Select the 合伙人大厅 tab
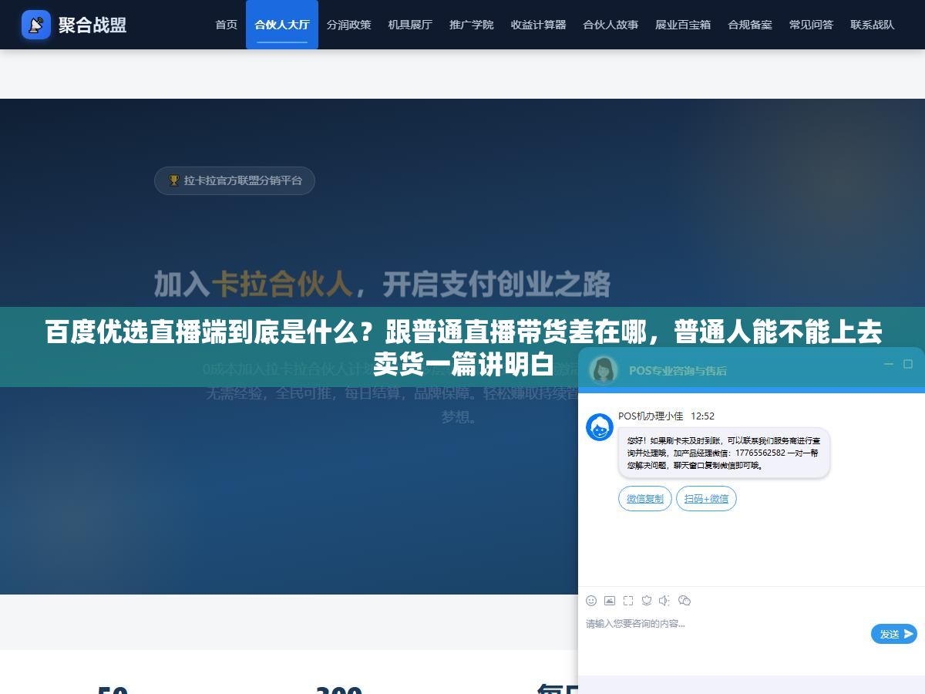925x694 pixels. 282,25
